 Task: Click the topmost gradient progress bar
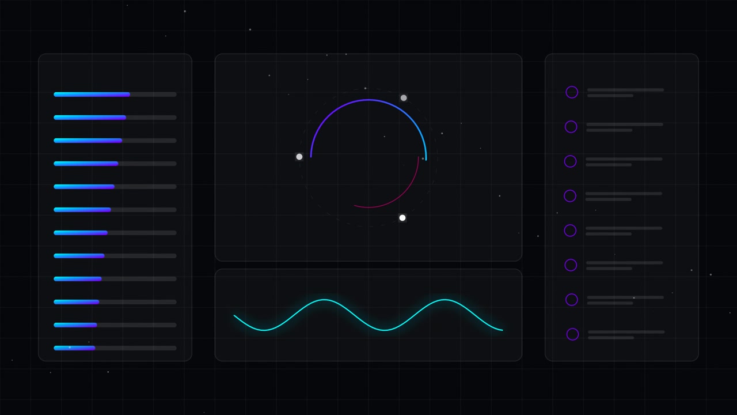(x=115, y=95)
